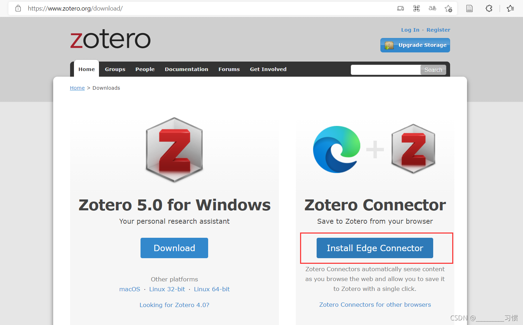Click the Zotero 5.0 for Windows heading
Screen dimensions: 523x325
175,205
